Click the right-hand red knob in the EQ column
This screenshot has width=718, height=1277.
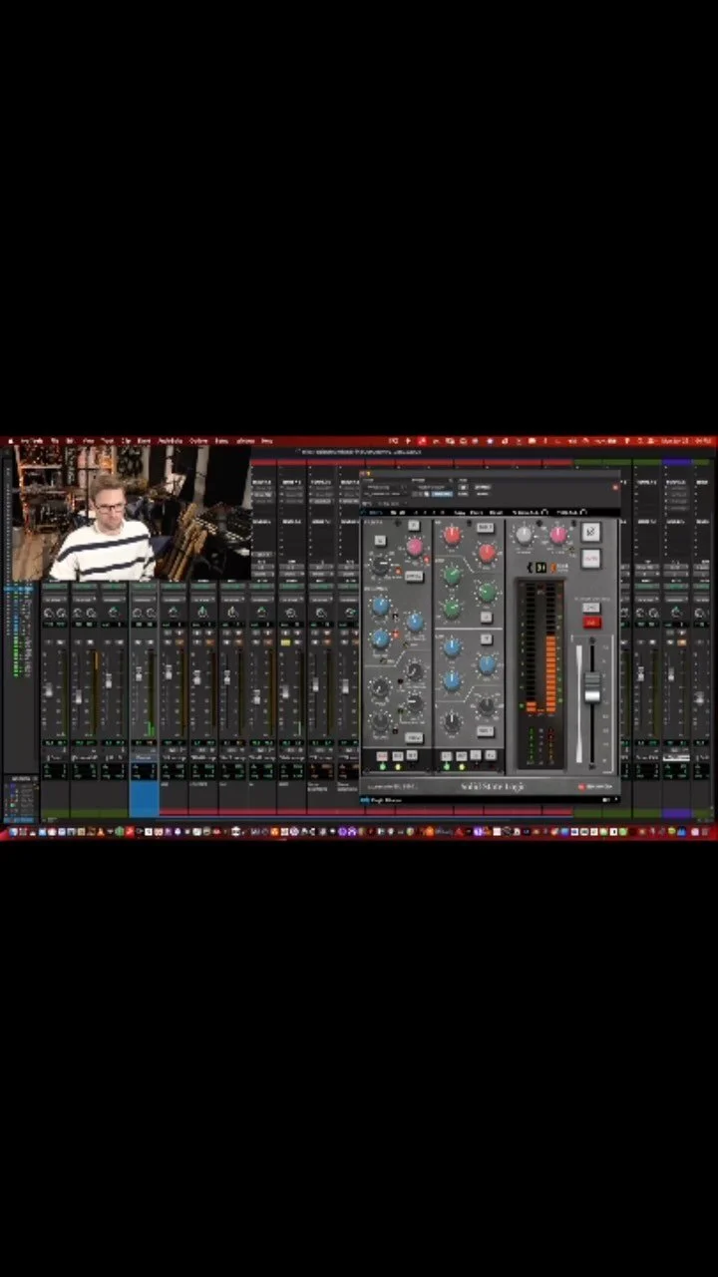(488, 552)
